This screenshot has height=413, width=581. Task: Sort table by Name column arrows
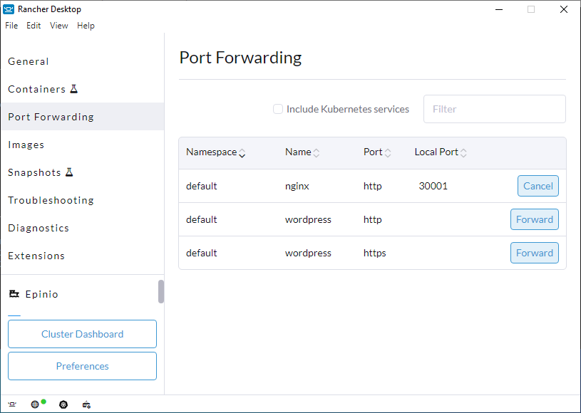tap(316, 152)
